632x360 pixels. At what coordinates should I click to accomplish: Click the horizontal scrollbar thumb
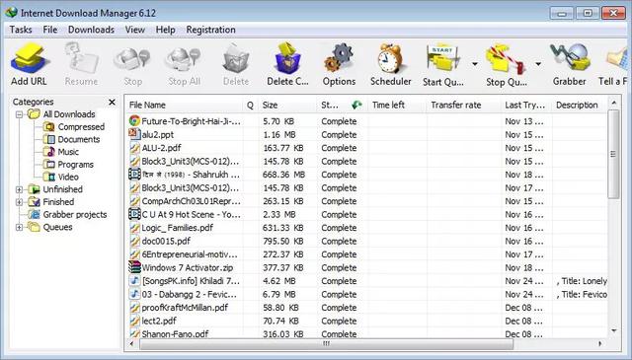click(327, 344)
